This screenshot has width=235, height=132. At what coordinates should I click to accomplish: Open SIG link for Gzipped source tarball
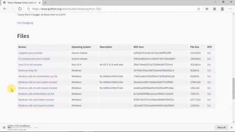[209, 53]
